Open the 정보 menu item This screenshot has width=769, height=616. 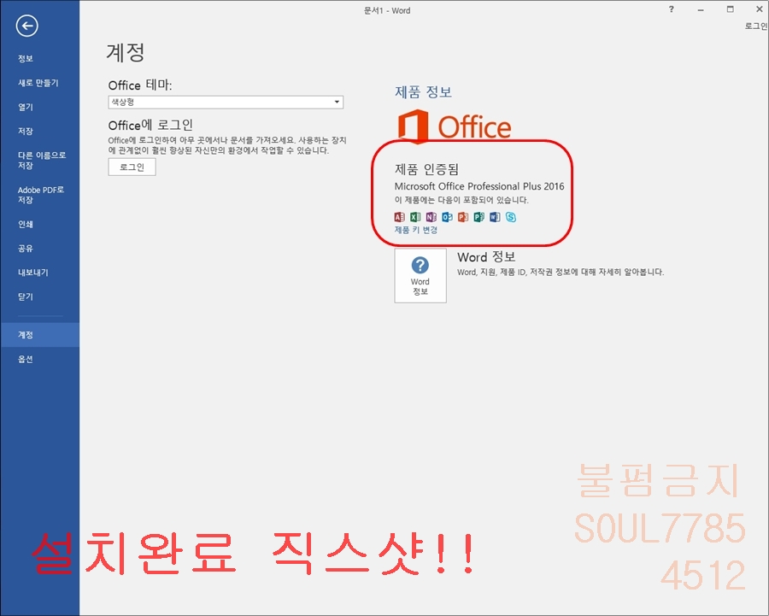click(26, 59)
